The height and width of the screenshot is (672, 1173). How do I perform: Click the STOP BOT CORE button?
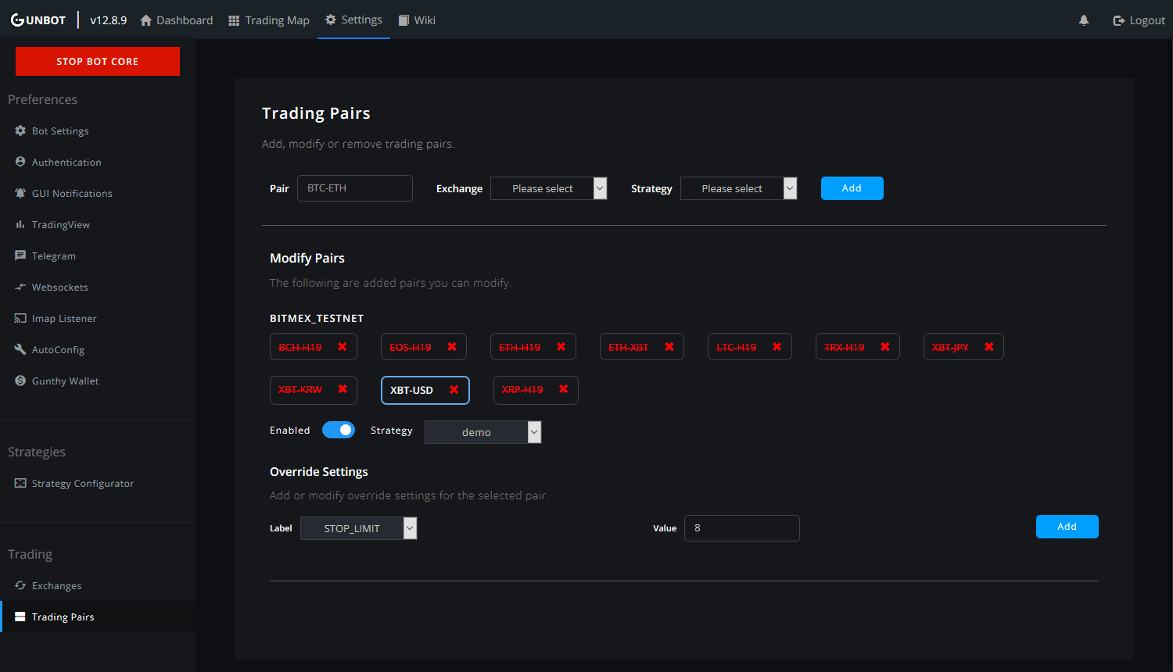(x=98, y=61)
